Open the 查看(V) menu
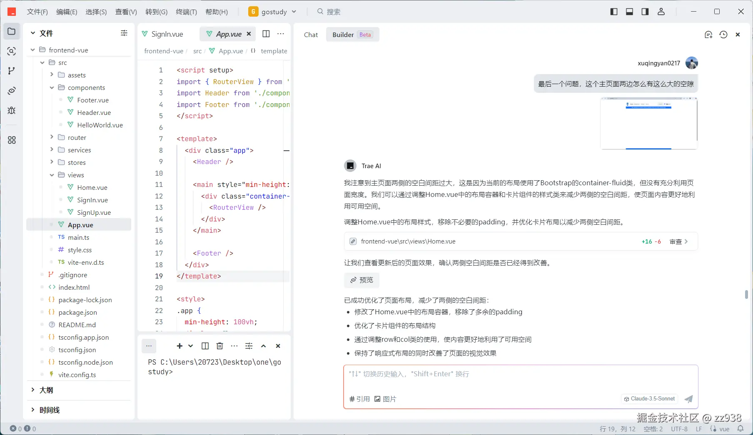Viewport: 753px width, 435px height. tap(126, 12)
